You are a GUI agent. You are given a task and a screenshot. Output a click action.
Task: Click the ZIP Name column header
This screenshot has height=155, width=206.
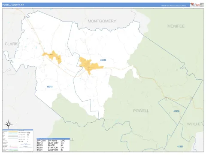52,141
